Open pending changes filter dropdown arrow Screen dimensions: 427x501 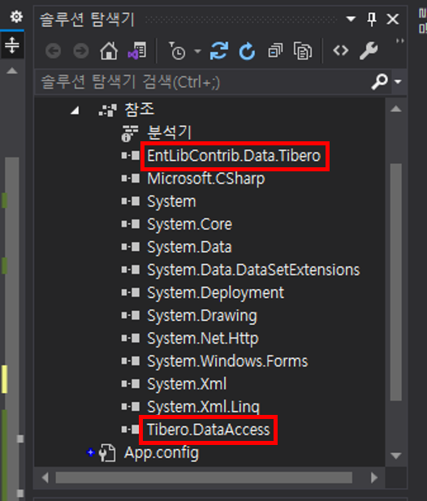[x=198, y=51]
